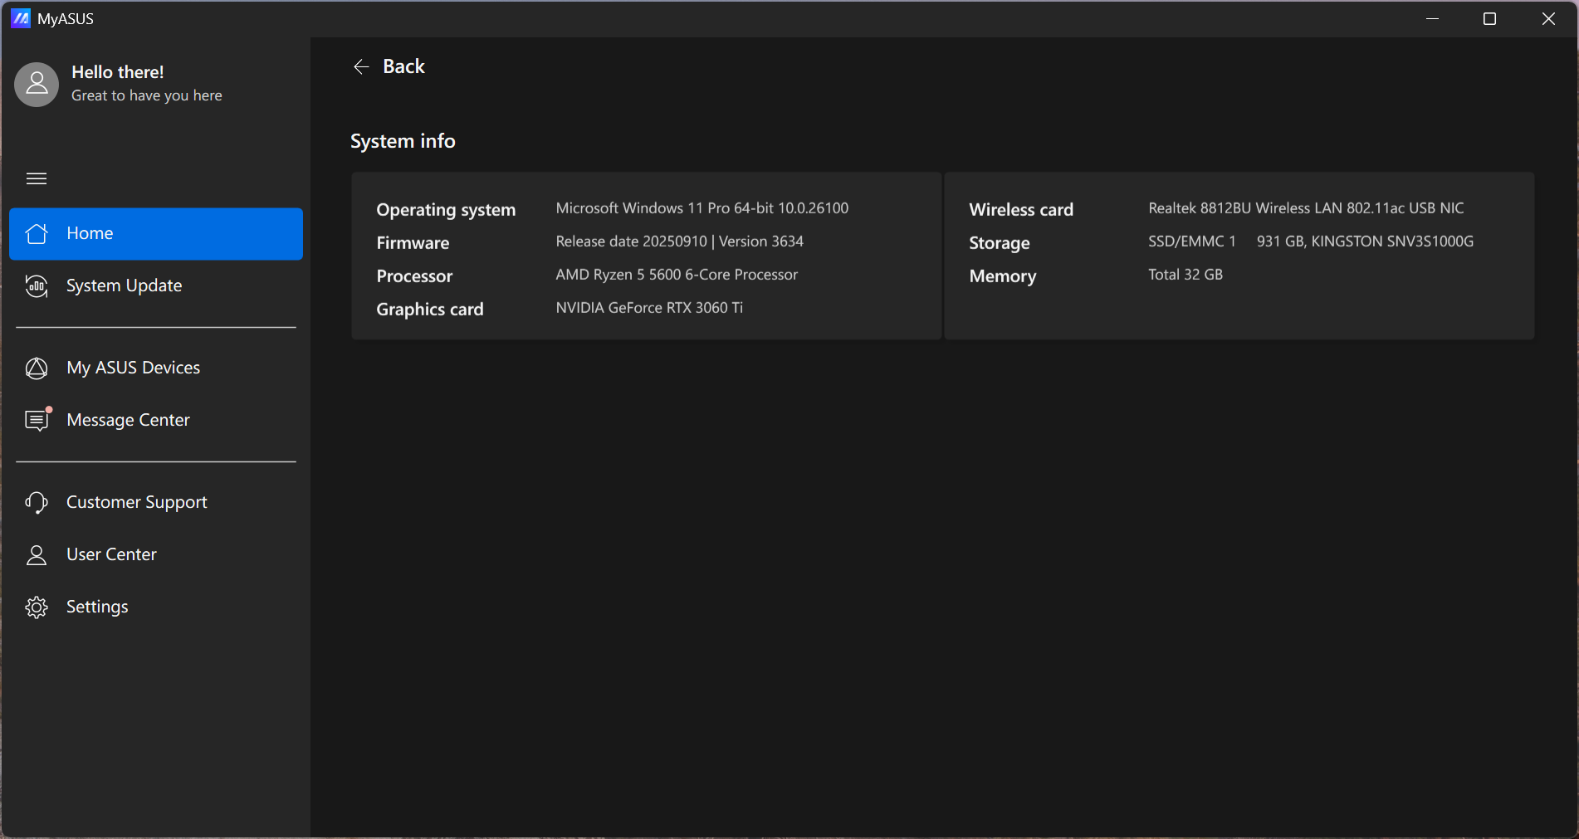Image resolution: width=1579 pixels, height=839 pixels.
Task: Click the Message Center icon with notification dot
Action: (37, 420)
